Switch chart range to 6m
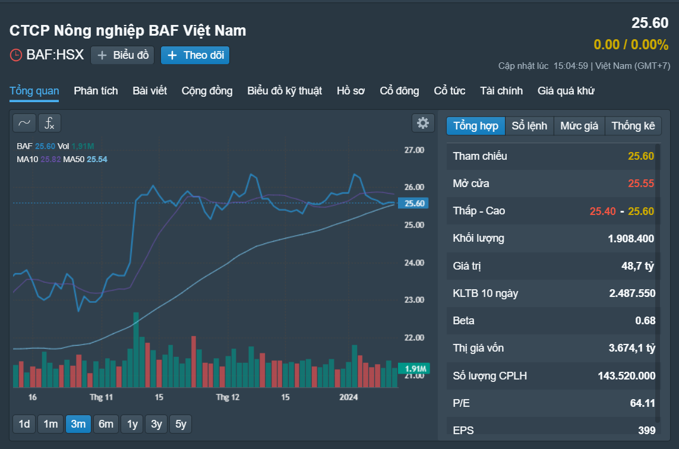Screen dimensions: 679x449 tap(106, 424)
